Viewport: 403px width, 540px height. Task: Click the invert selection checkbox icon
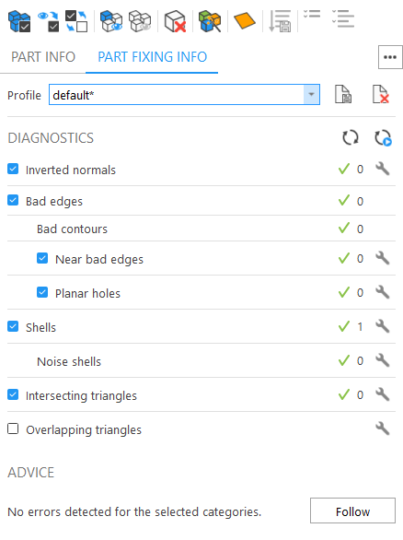click(76, 21)
